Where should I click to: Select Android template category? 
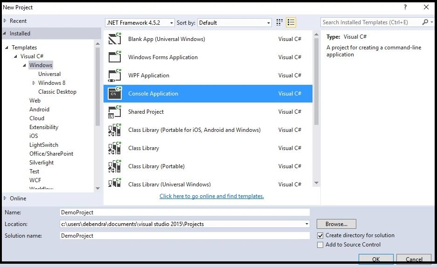point(39,110)
